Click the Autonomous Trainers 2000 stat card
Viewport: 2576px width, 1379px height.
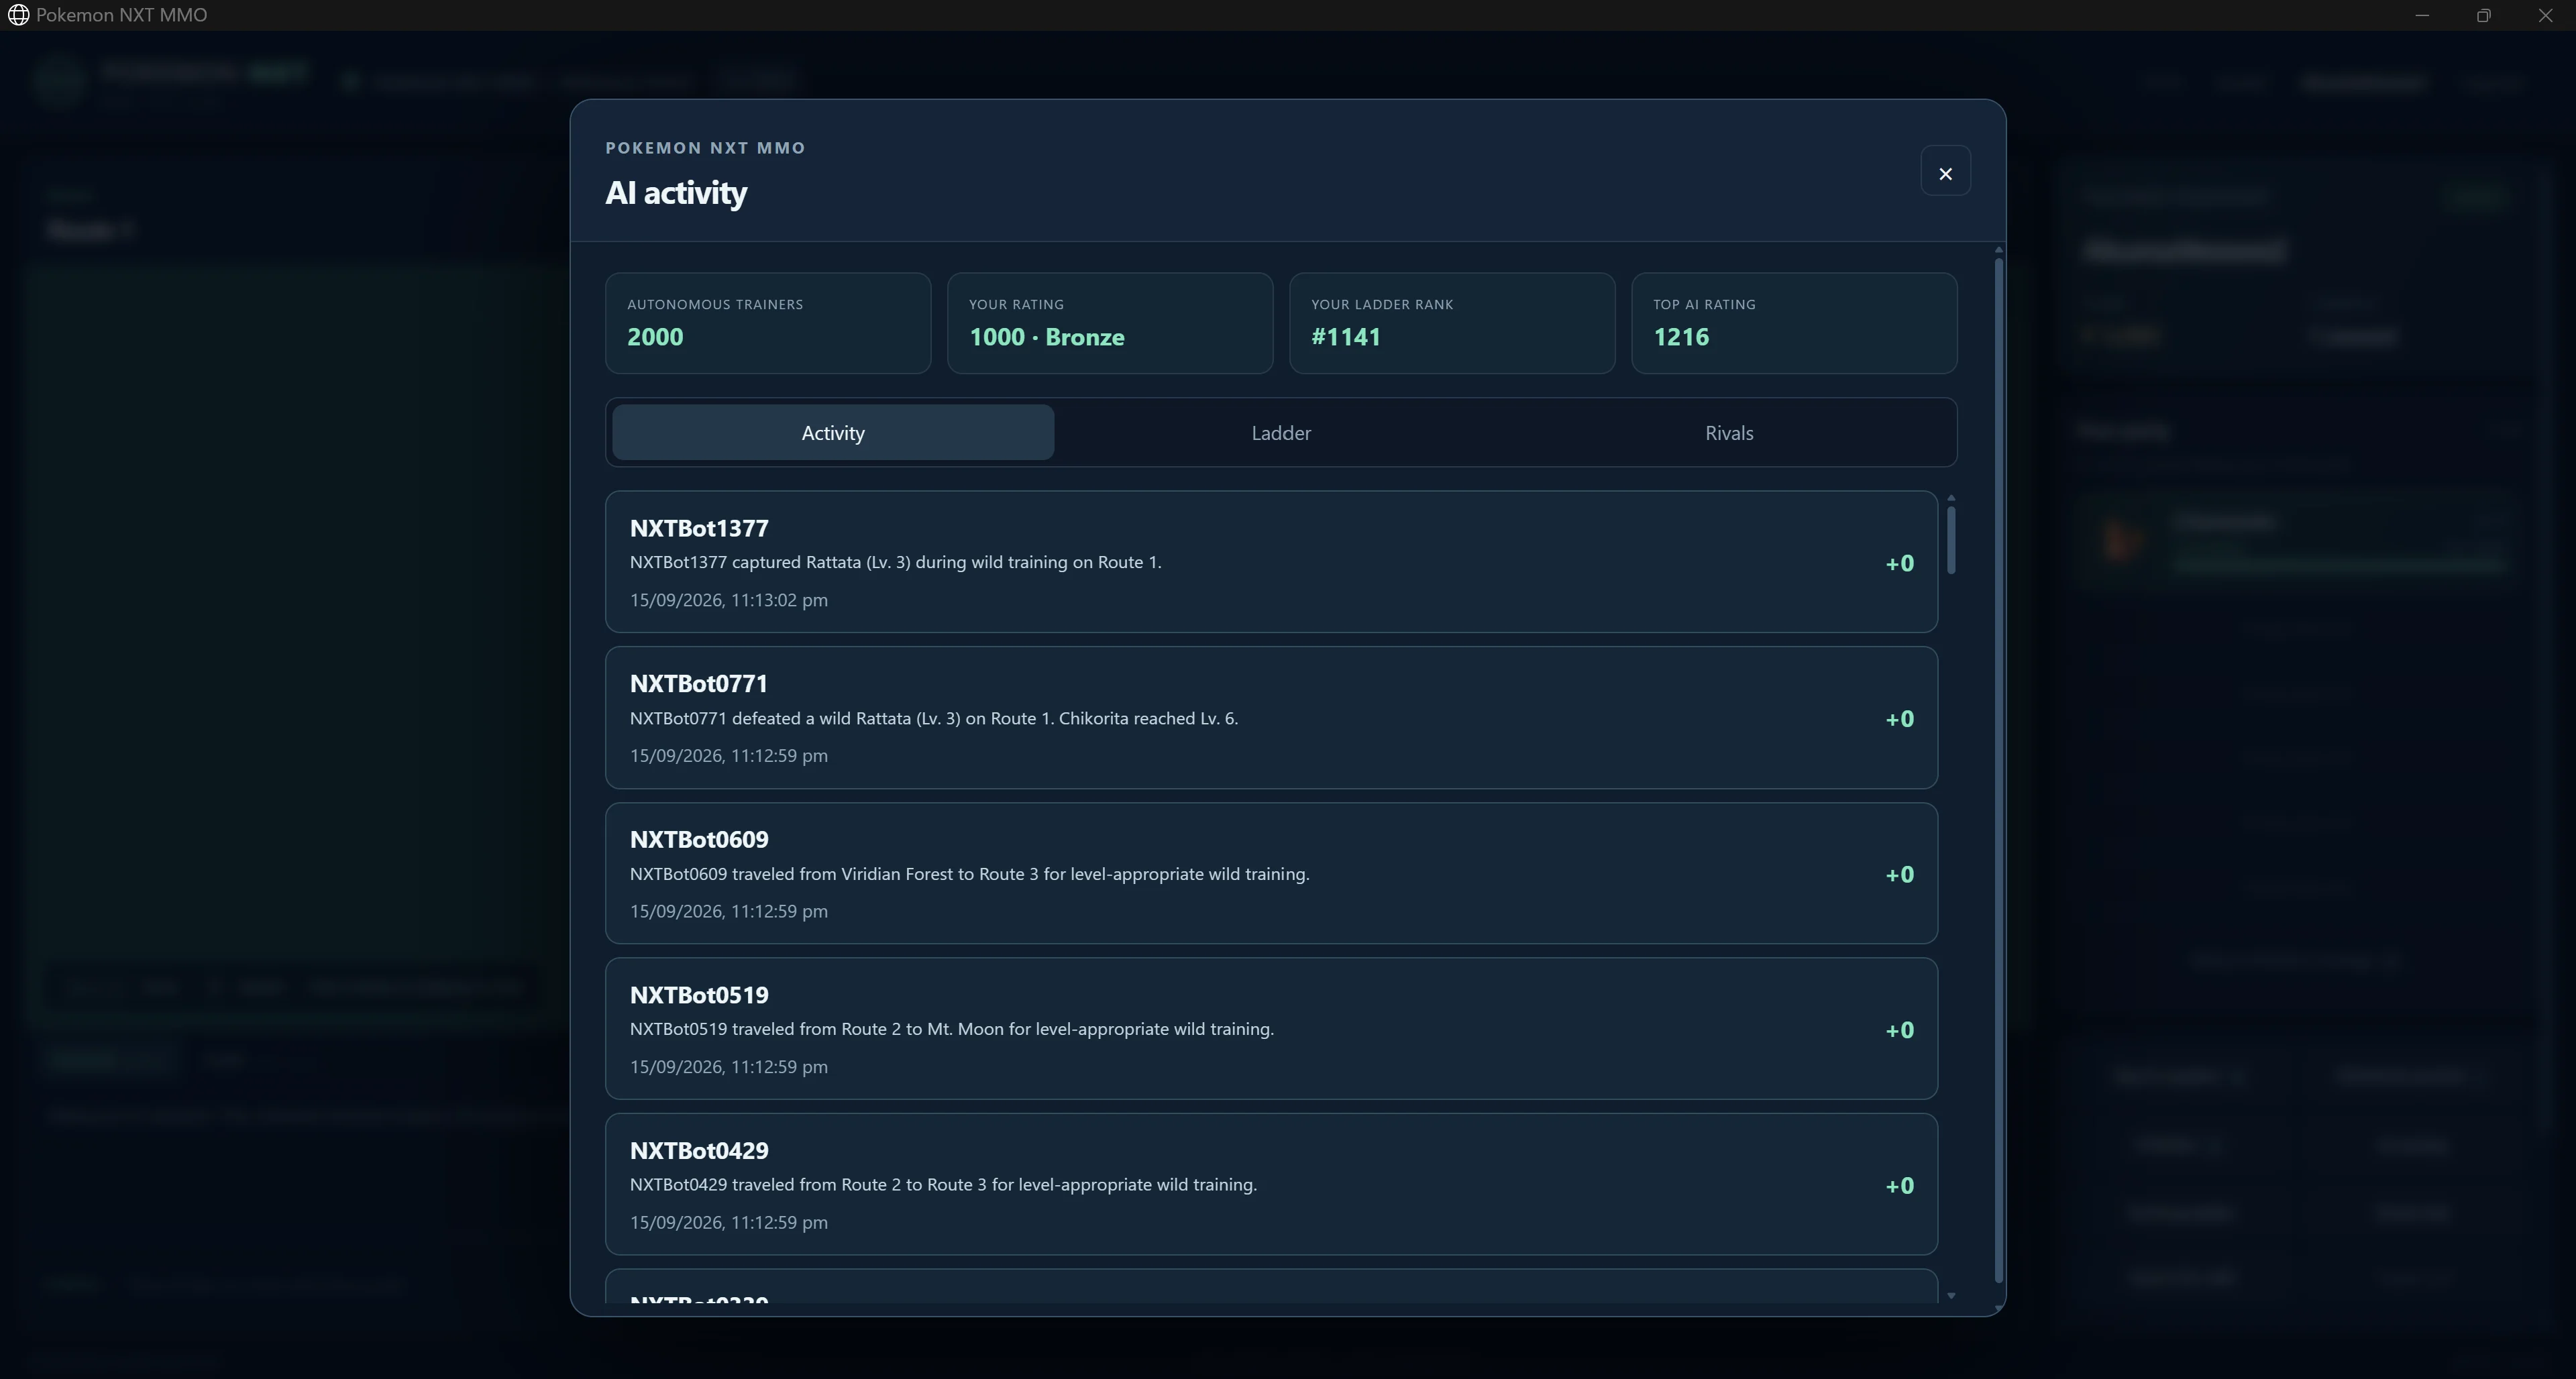[x=768, y=323]
